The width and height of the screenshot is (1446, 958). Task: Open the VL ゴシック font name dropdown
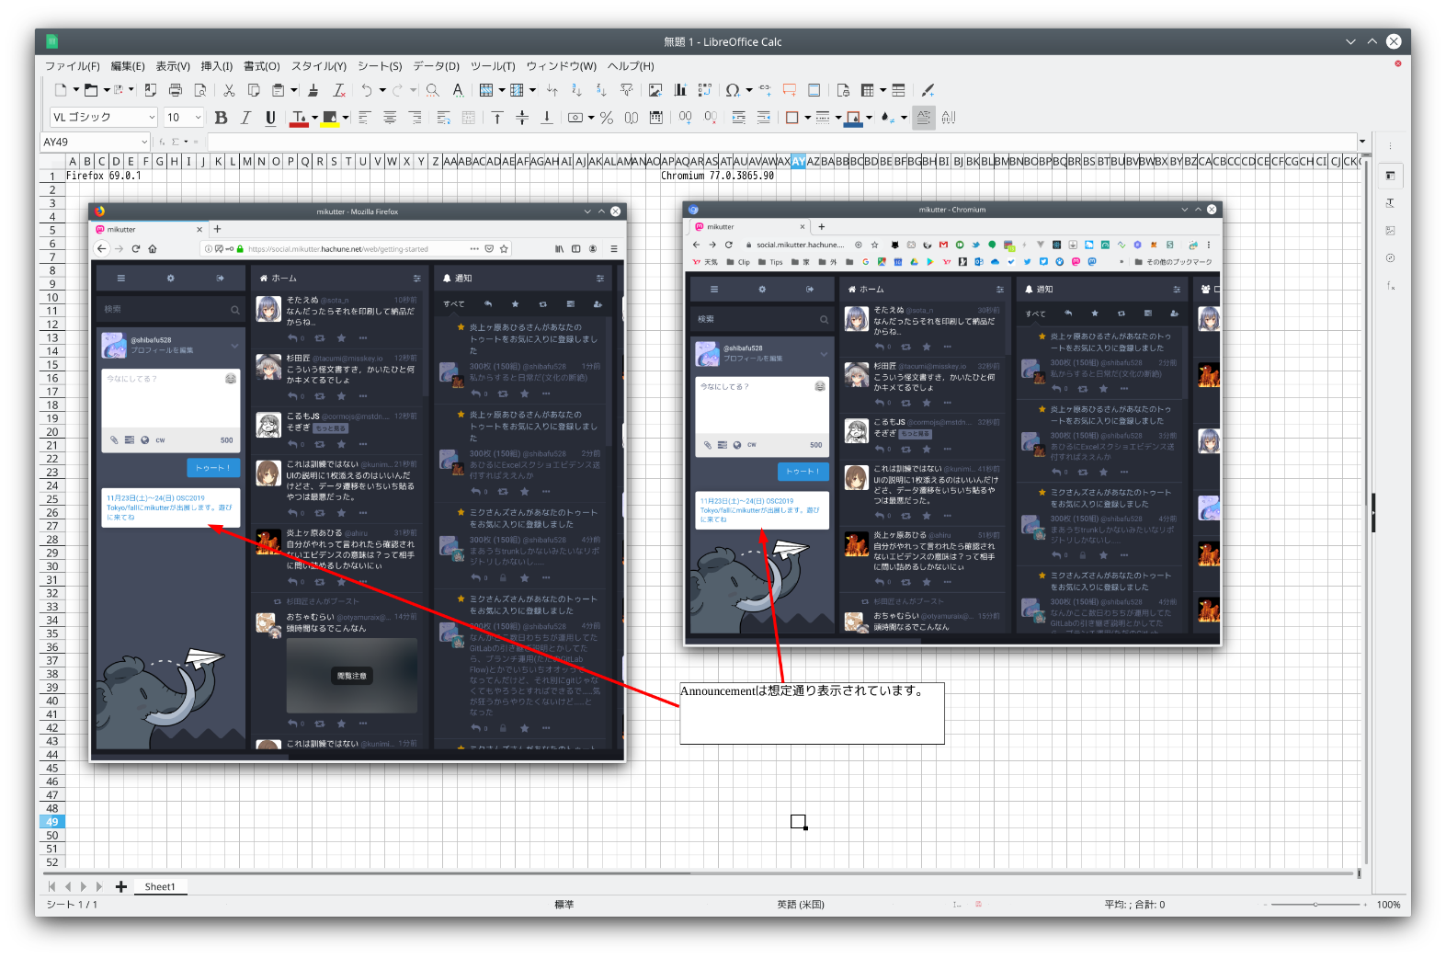pyautogui.click(x=152, y=118)
